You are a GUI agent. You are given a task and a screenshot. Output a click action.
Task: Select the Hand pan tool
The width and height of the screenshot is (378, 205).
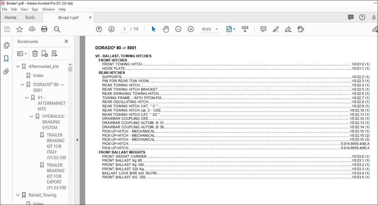[x=166, y=29]
